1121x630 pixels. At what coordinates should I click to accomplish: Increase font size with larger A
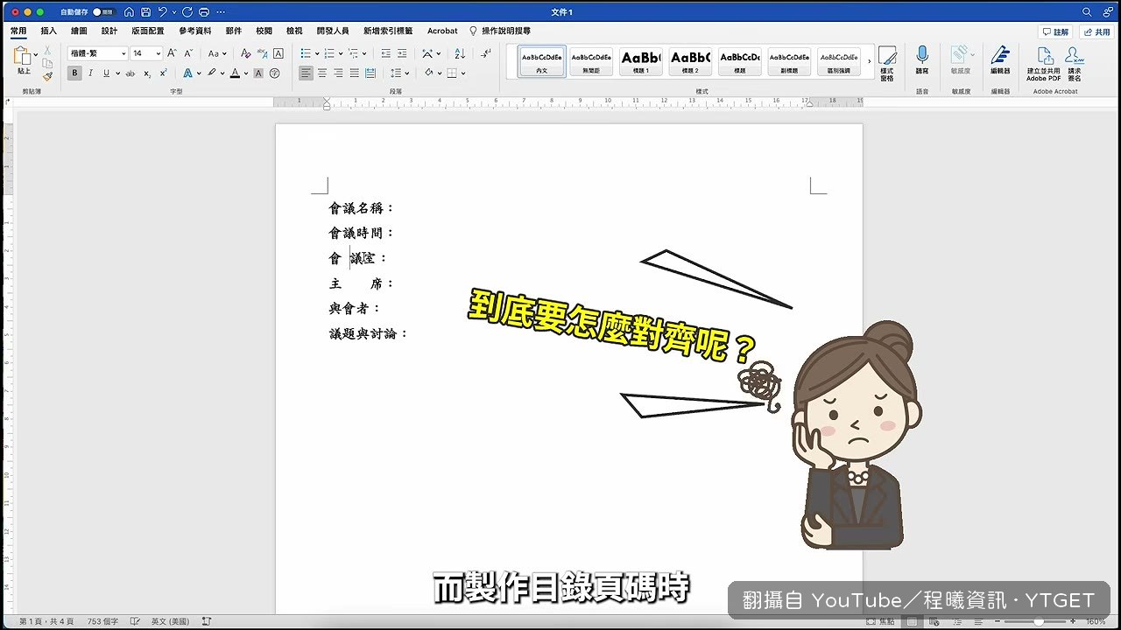pos(173,53)
